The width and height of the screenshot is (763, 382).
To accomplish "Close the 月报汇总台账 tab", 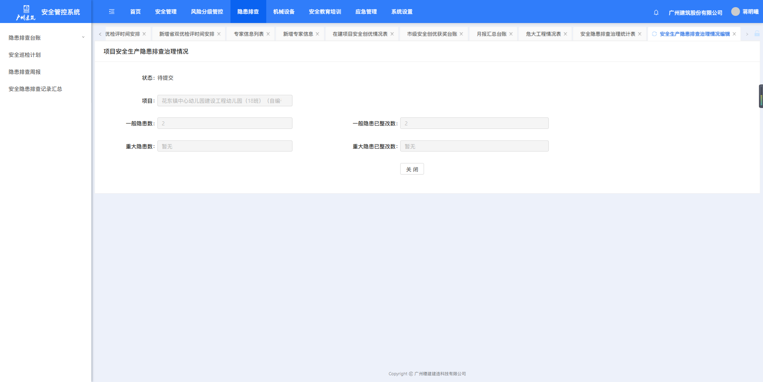I will 511,34.
